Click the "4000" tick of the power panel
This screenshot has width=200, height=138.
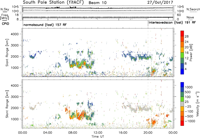click(x=14, y=34)
